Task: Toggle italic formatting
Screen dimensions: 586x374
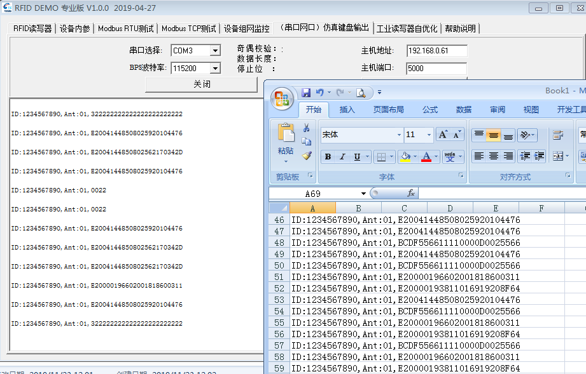Action: click(342, 157)
